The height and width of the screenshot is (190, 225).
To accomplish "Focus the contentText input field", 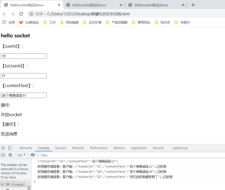I will pos(24,95).
